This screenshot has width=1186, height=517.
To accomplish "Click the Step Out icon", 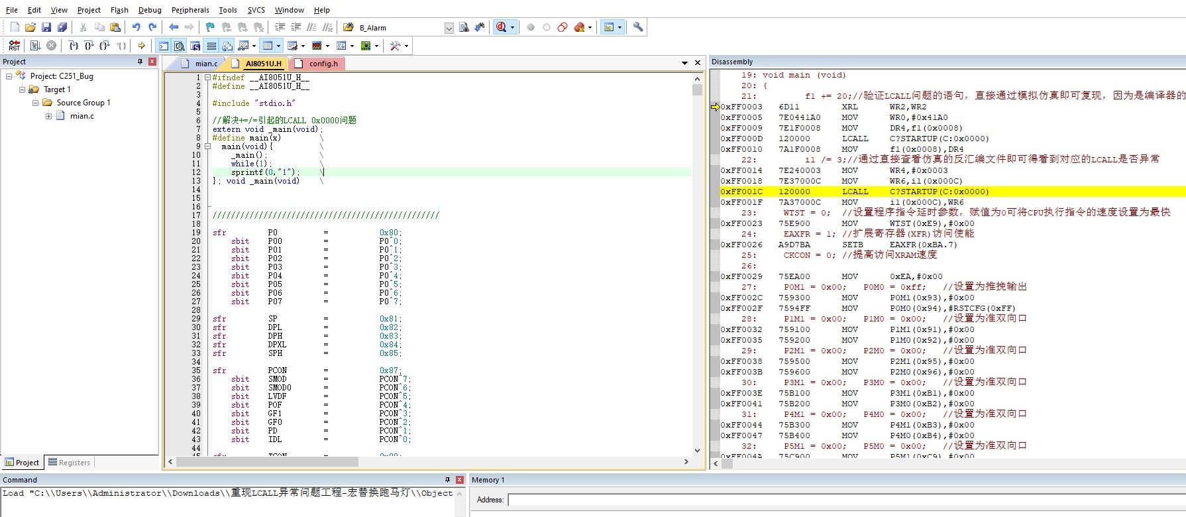I will click(x=104, y=45).
